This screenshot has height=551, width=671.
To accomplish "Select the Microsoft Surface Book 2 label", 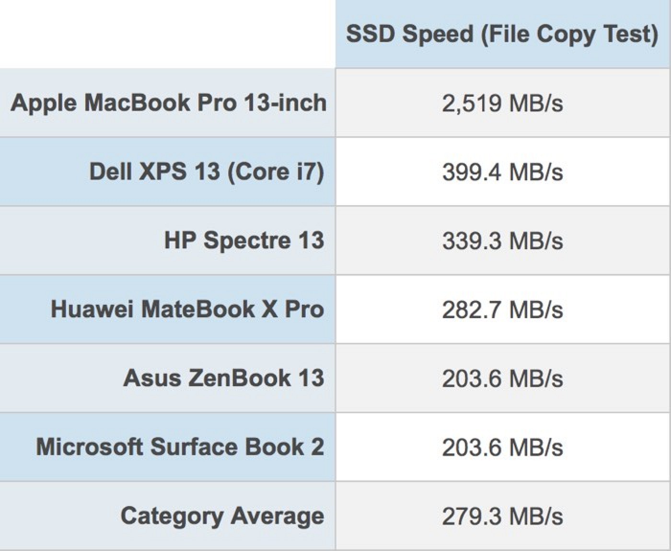I will [x=180, y=447].
